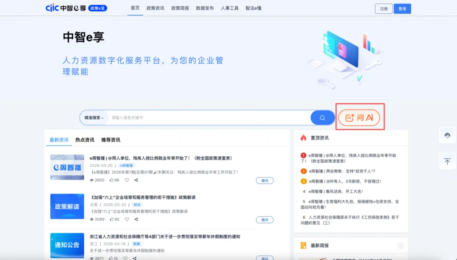The width and height of the screenshot is (457, 260).
Task: Open the 数据发布 navigation item
Action: (205, 8)
